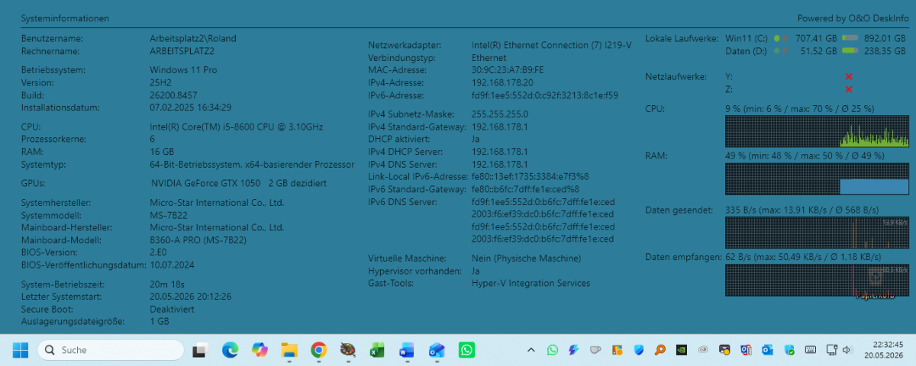Click the Win11 (C:) disk usage bar
Image resolution: width=916 pixels, height=366 pixels.
pyautogui.click(x=851, y=38)
